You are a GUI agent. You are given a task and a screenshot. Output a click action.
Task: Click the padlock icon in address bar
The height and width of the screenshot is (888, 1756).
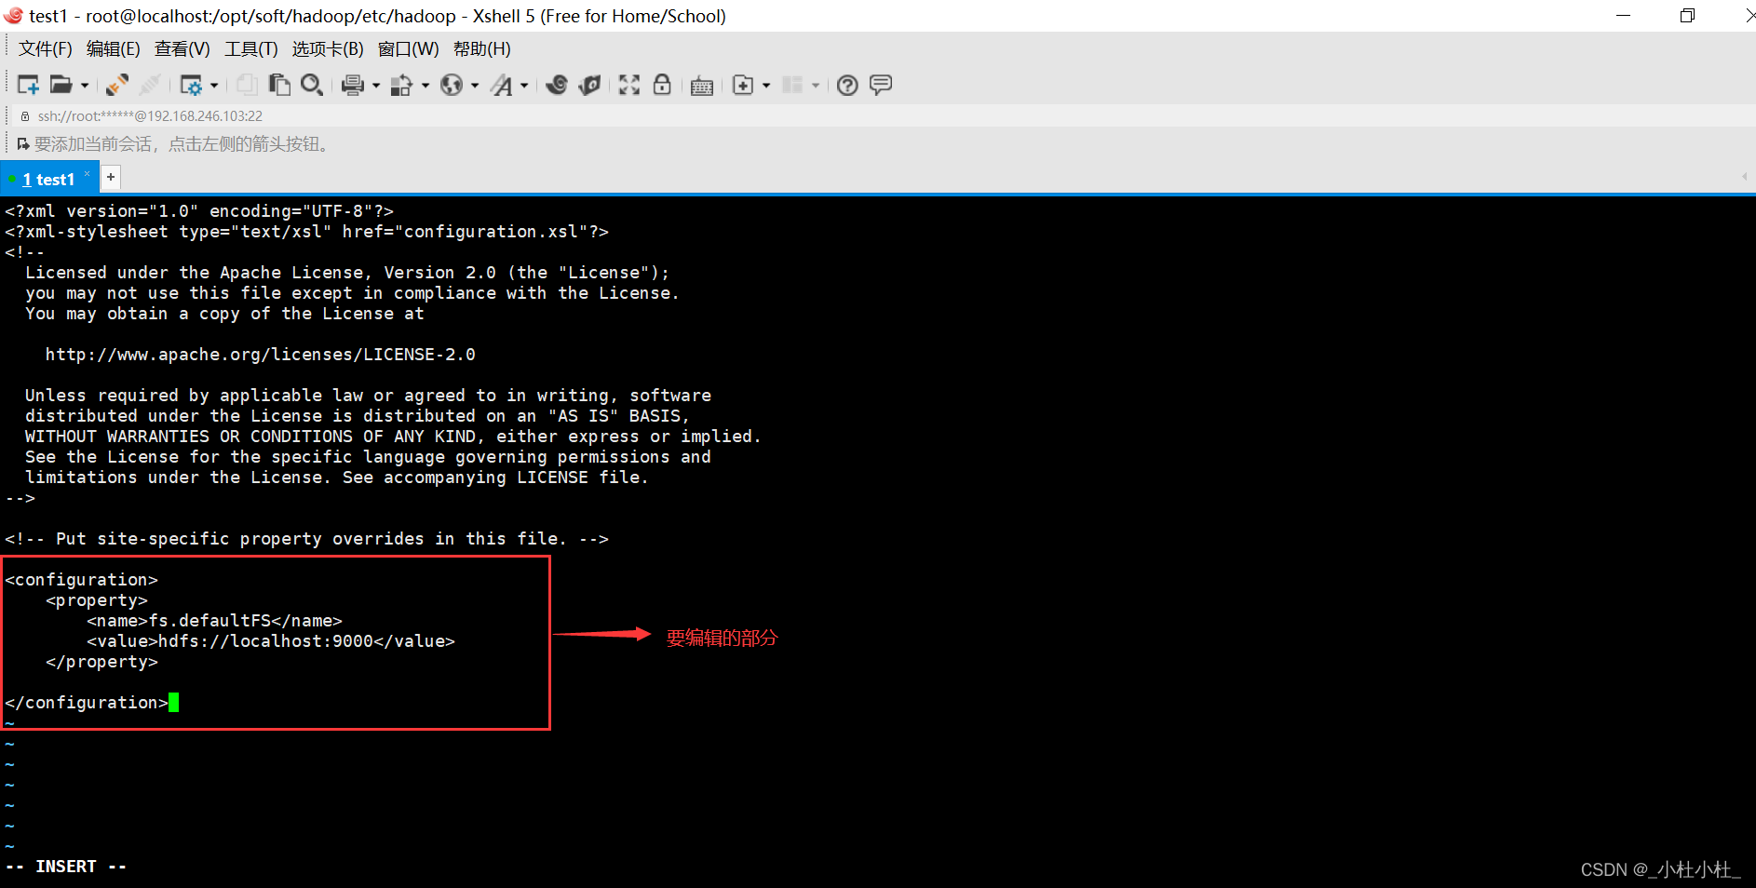(25, 116)
